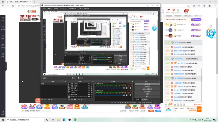Click the Windows taskbar search box
218x122 pixels.
click(25, 120)
